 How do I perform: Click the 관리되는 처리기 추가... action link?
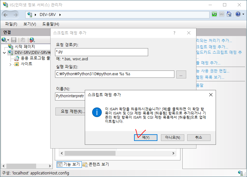click(x=214, y=41)
